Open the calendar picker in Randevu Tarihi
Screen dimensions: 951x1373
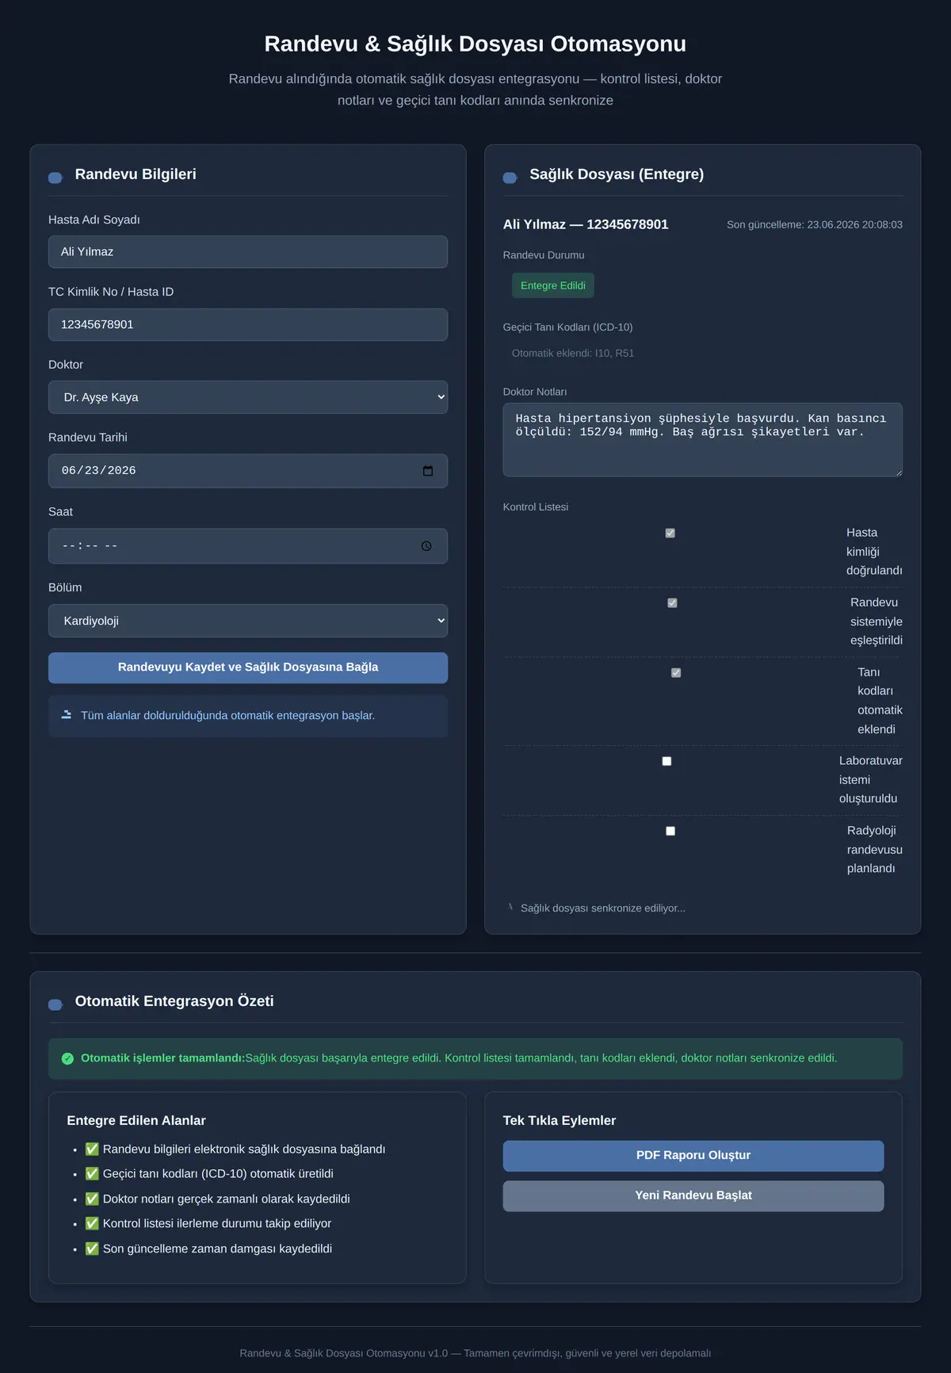point(428,471)
